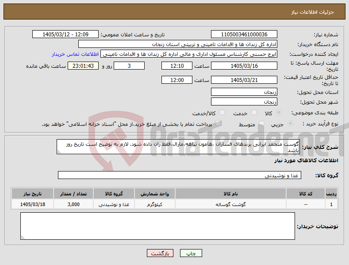Click the resize handle of description box
Viewport: 349px width, 265px height.
click(59, 152)
